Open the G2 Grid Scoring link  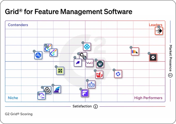point(19,114)
